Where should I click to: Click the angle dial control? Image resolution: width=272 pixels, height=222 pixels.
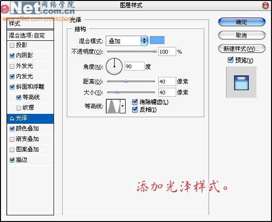[x=114, y=66]
